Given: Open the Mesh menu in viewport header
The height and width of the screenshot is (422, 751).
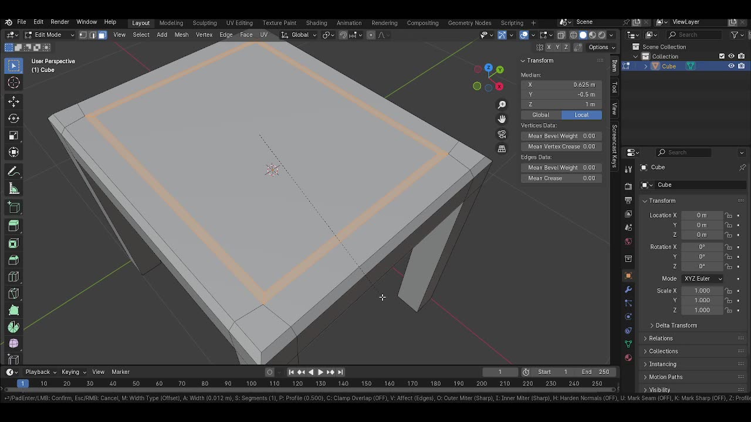Looking at the screenshot, I should pos(181,35).
